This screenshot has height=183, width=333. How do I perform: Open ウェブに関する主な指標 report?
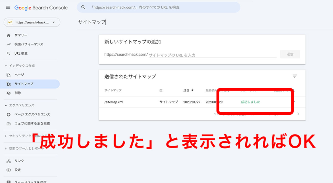[32, 124]
